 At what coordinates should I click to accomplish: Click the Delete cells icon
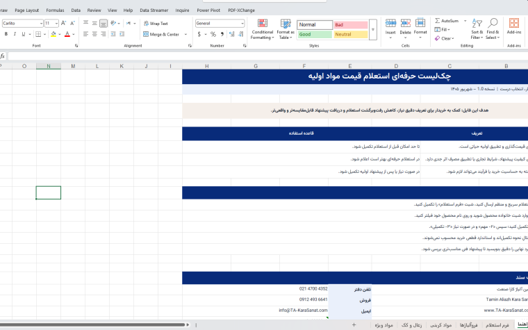(x=406, y=23)
